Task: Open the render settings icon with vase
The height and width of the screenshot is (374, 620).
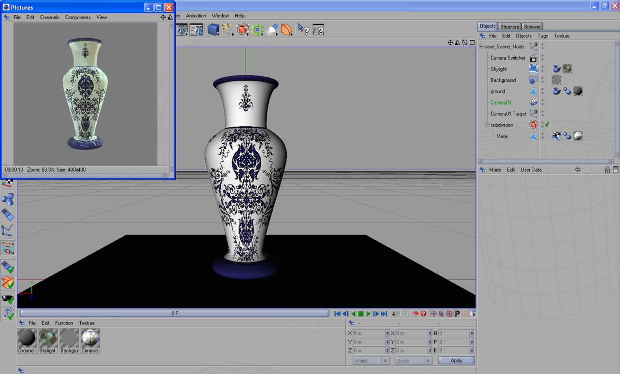Action: [x=196, y=30]
